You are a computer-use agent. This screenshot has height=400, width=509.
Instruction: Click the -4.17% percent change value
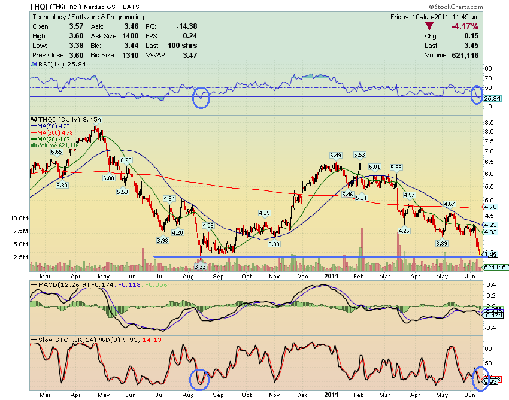[465, 26]
